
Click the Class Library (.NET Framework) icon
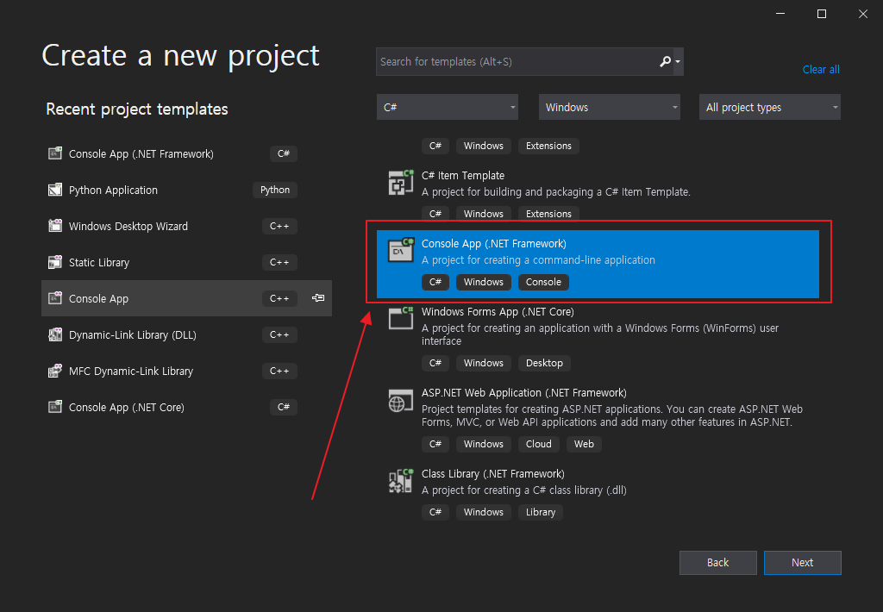point(401,481)
